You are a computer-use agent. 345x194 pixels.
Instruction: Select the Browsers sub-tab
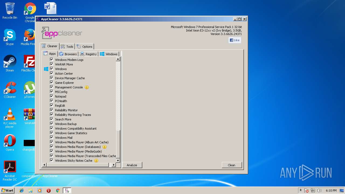pos(68,54)
